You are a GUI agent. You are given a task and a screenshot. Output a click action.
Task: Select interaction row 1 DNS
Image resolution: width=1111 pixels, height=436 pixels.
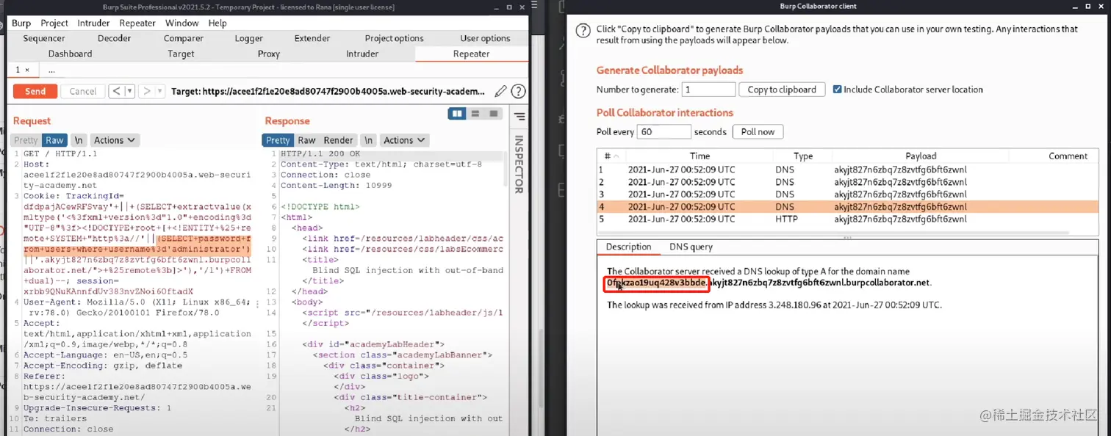pos(847,170)
